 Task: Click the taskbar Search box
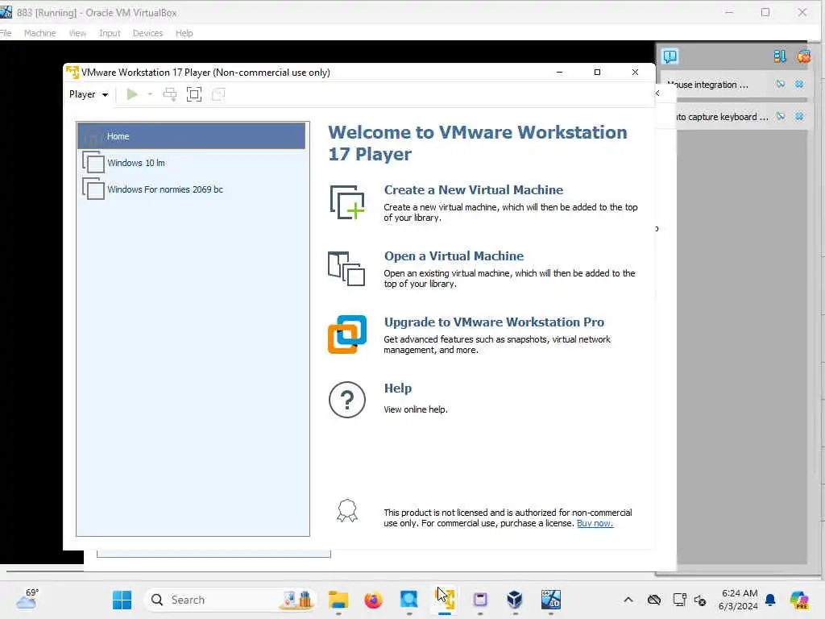230,600
